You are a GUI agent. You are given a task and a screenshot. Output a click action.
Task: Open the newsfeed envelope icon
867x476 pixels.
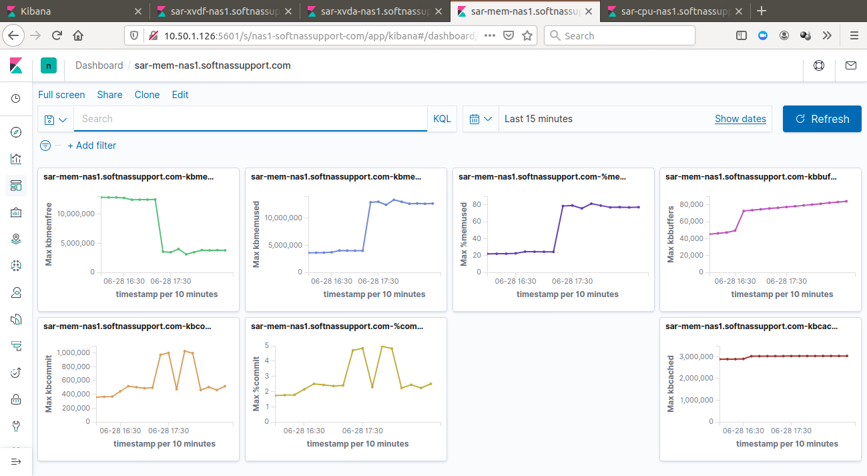[x=850, y=65]
